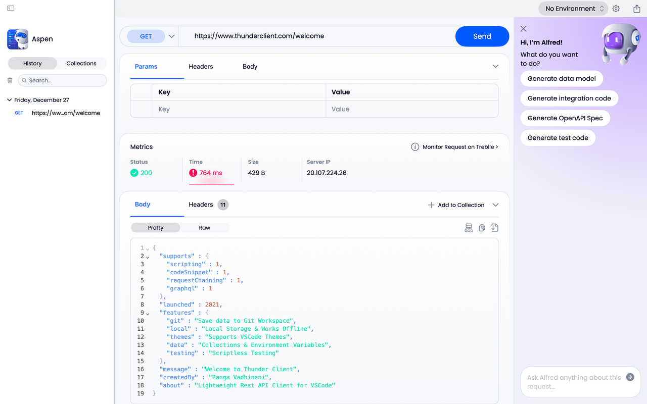Close the Alfred assistant panel

point(524,29)
